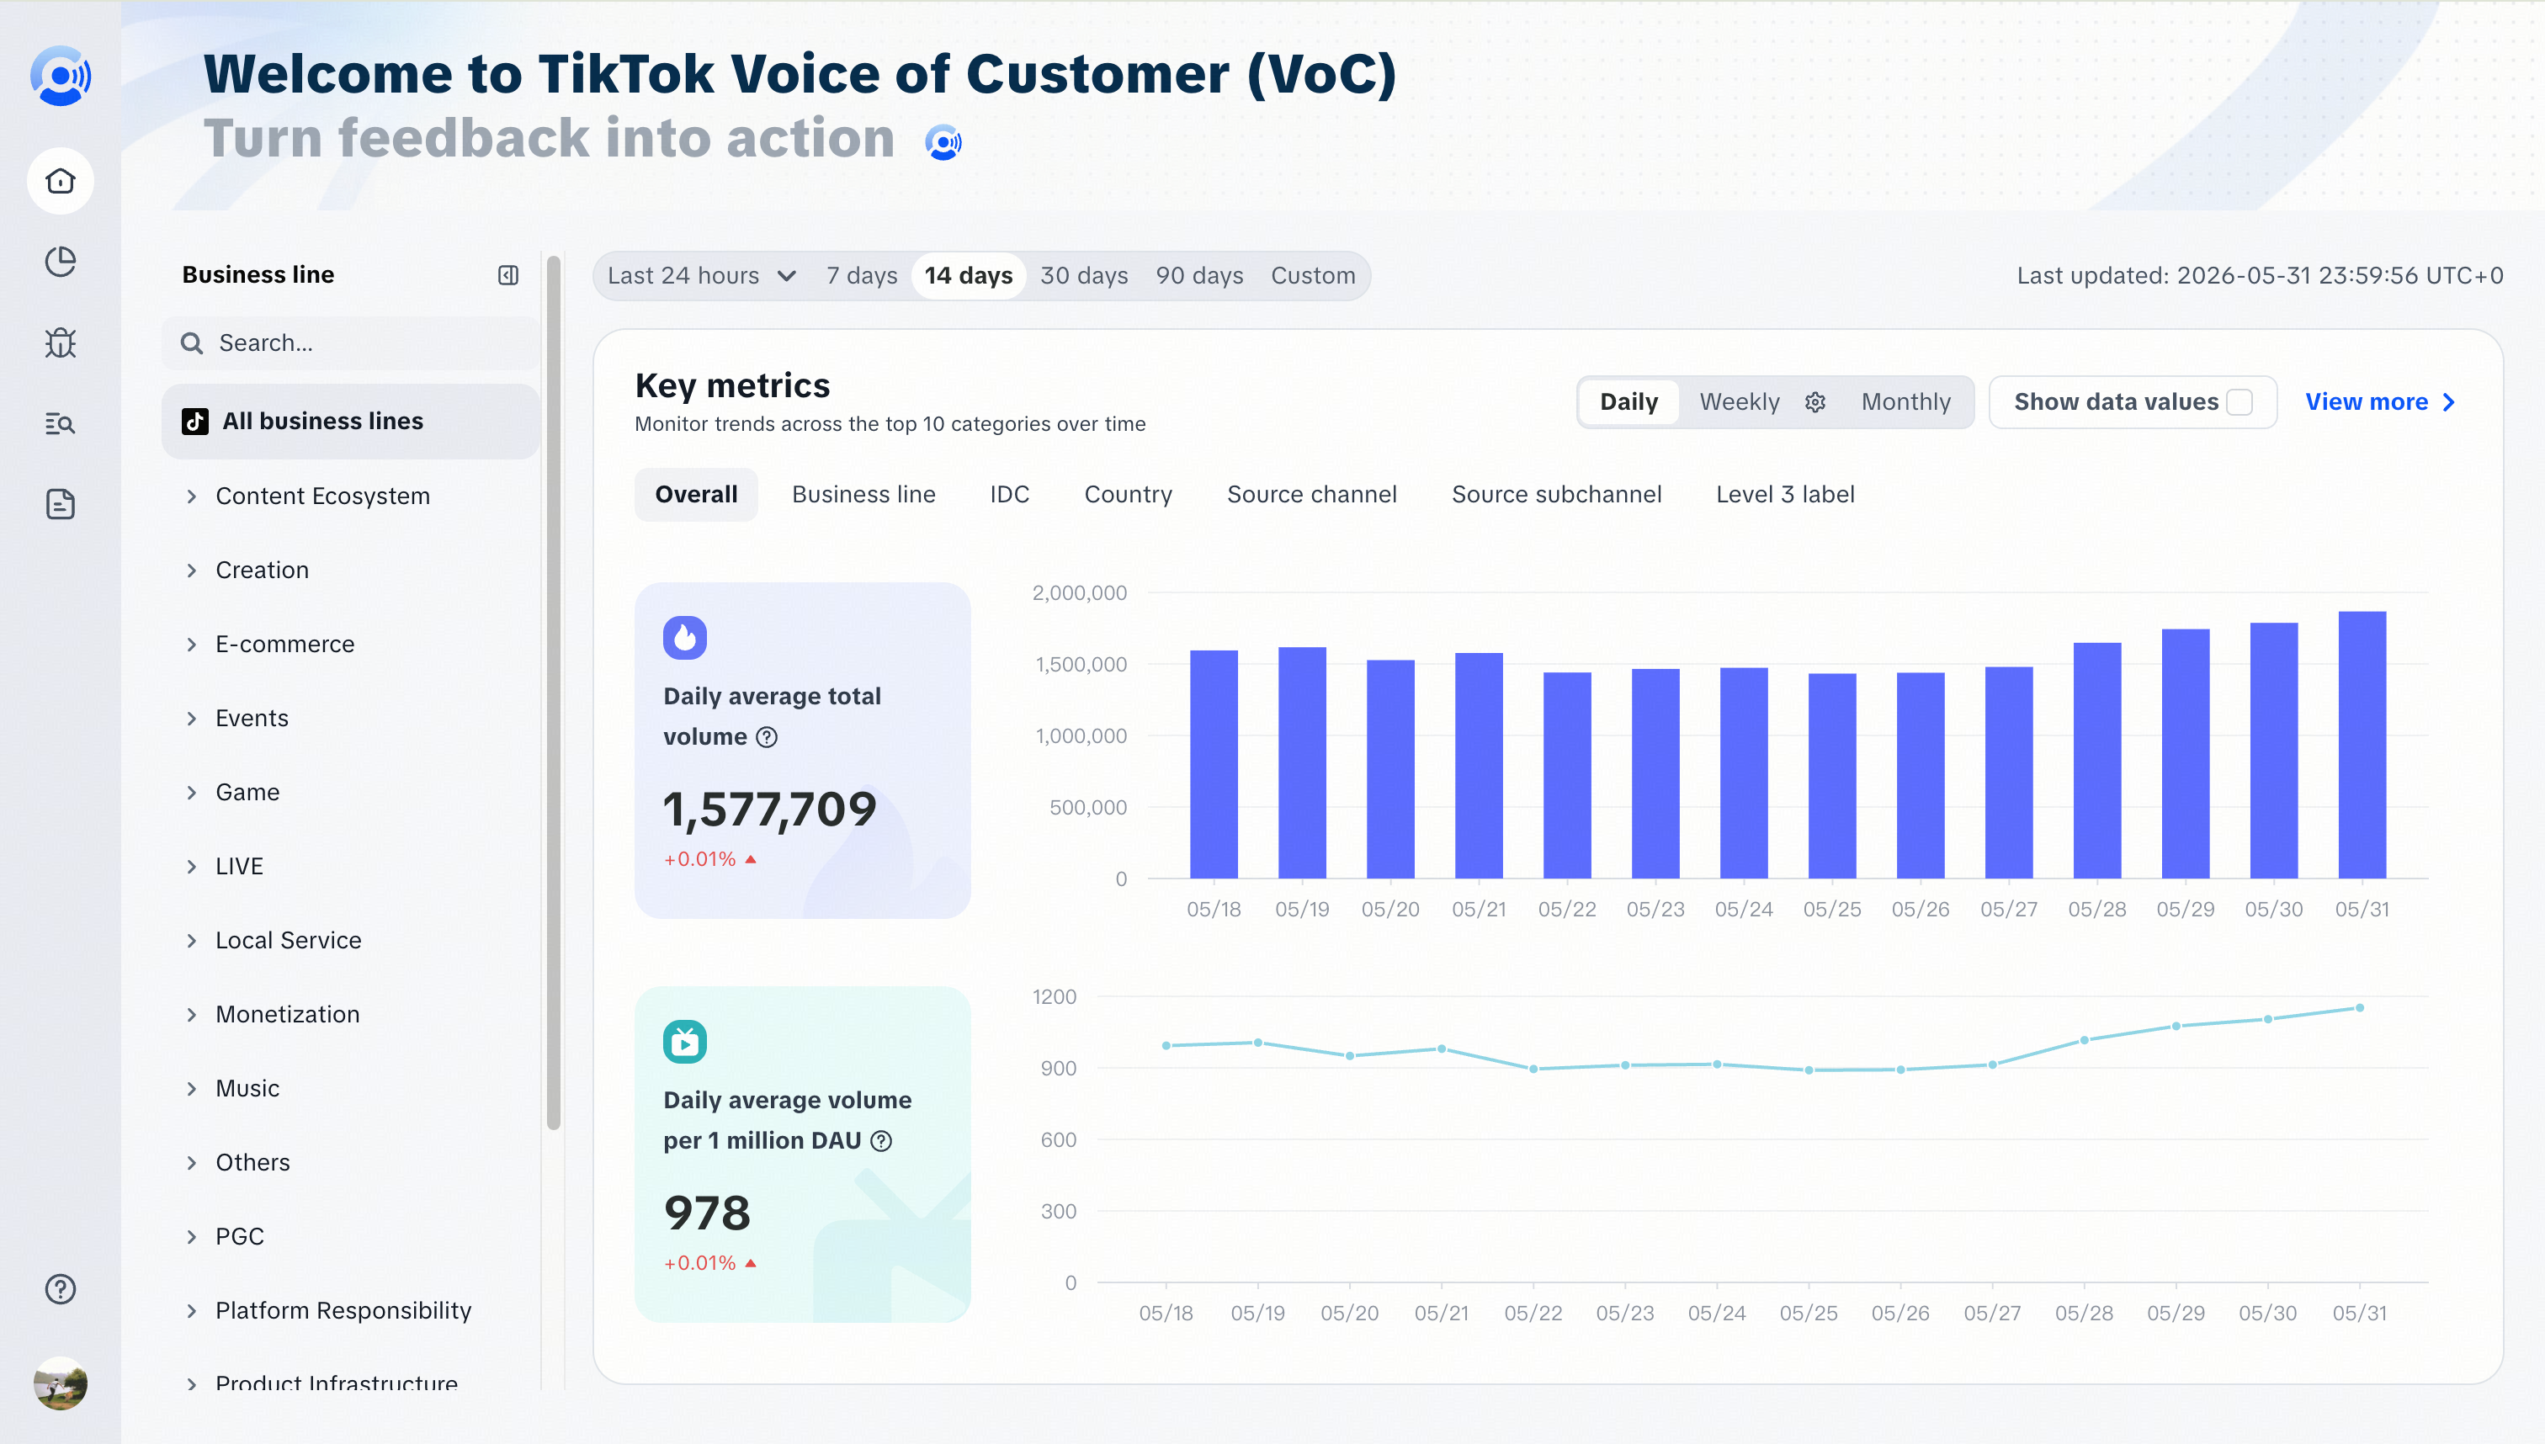2545x1444 pixels.
Task: Select the Overall tab
Action: coord(695,495)
